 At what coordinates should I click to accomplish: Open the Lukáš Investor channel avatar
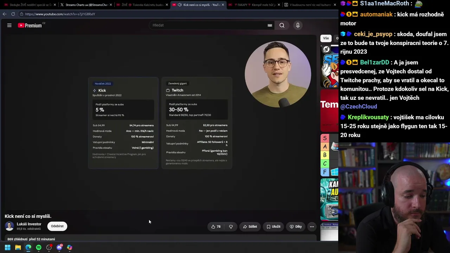click(x=9, y=226)
